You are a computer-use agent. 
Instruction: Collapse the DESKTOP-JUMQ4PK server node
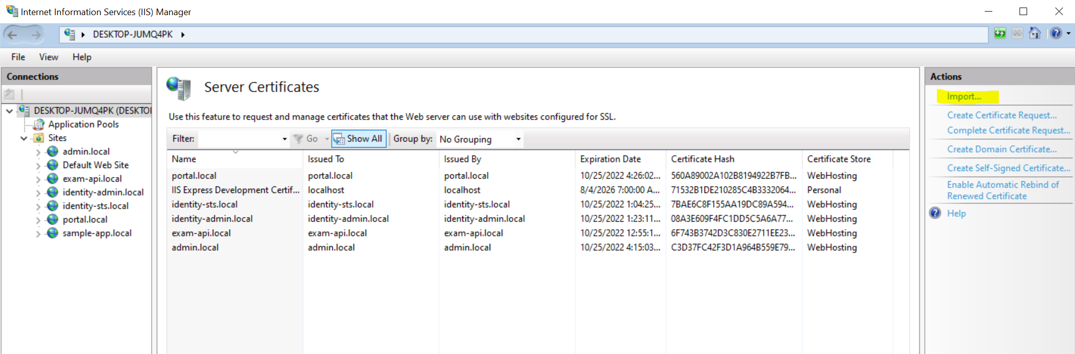coord(10,111)
